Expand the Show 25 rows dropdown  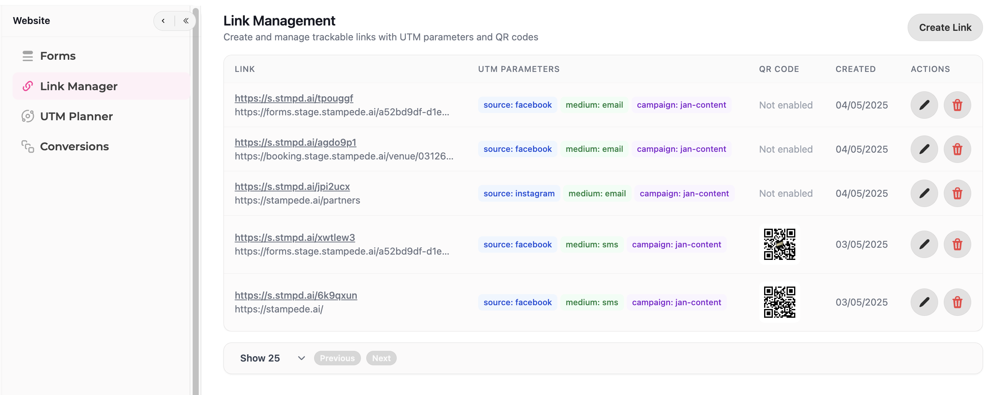pyautogui.click(x=272, y=358)
